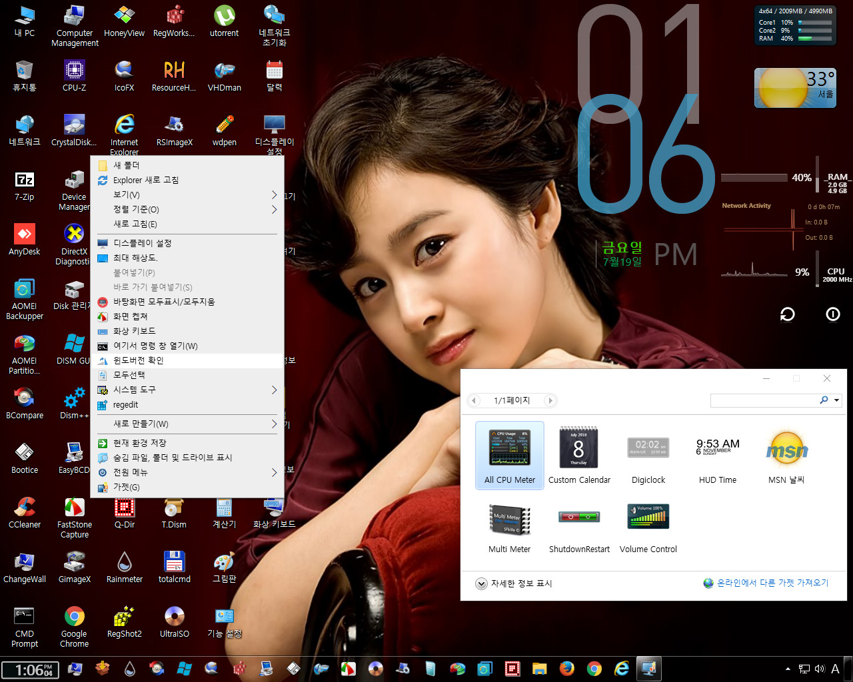Open the utorrent desktop icon

pyautogui.click(x=224, y=21)
